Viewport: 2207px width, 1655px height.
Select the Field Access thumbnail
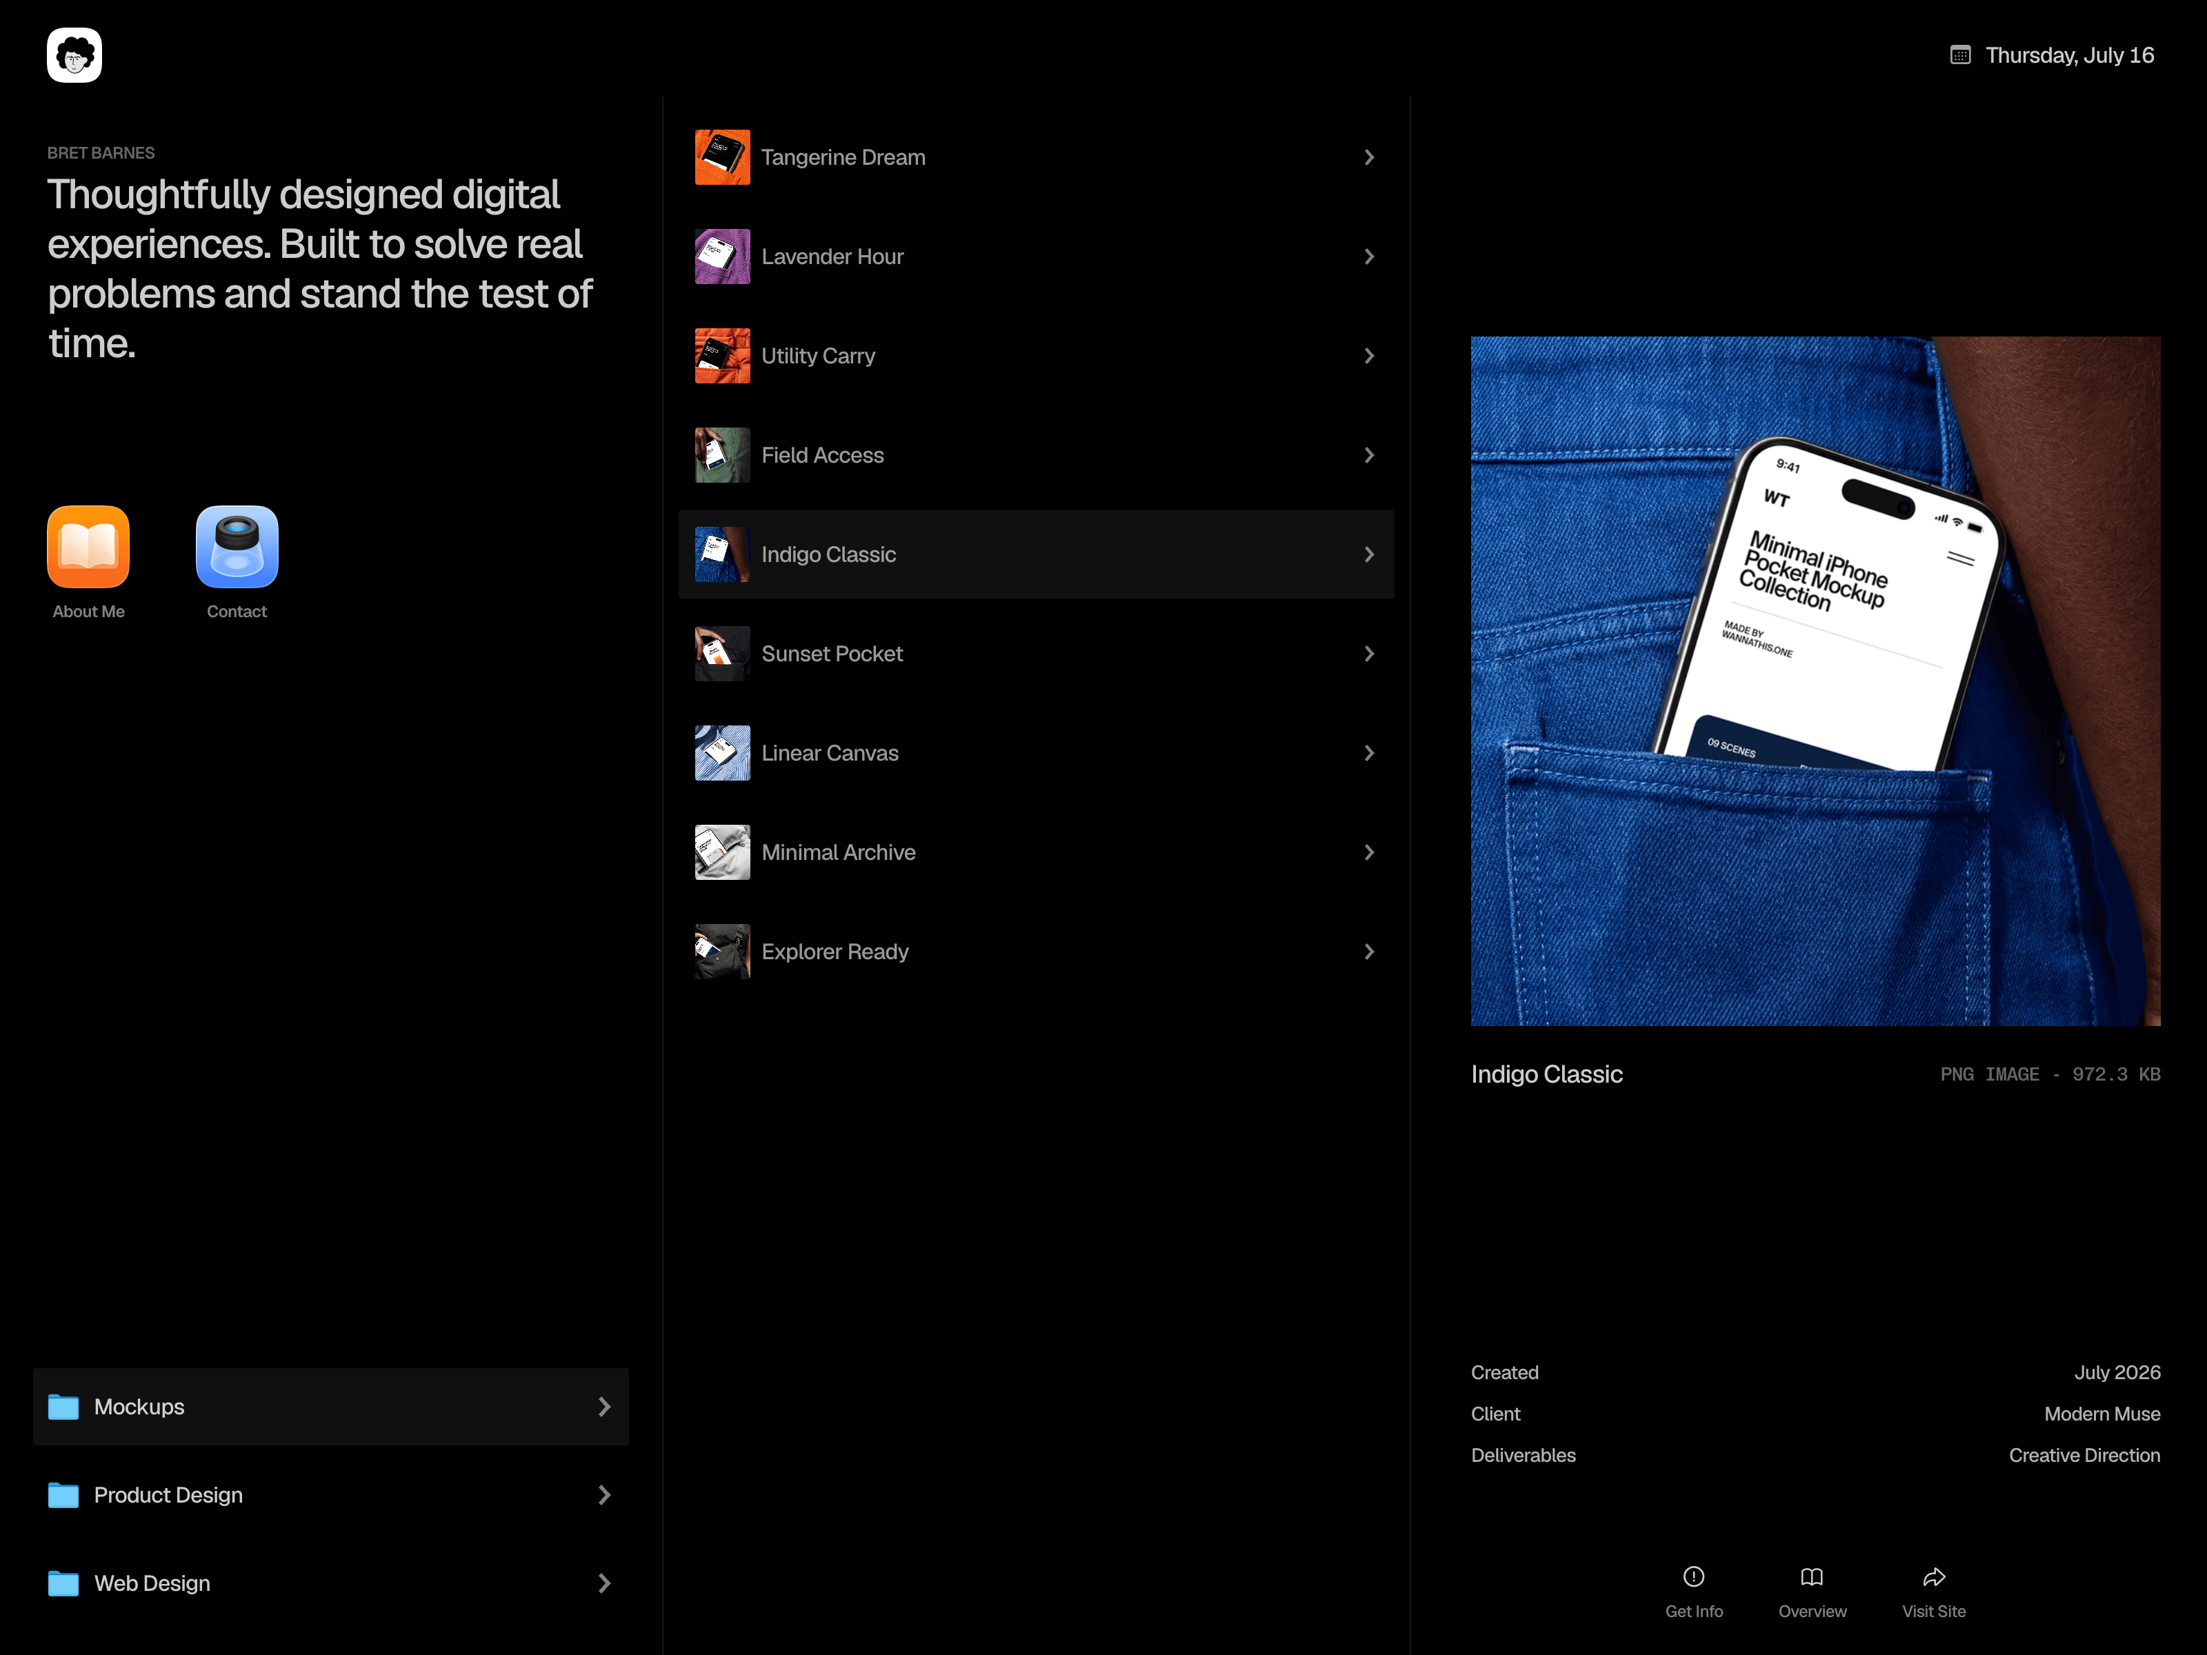722,455
